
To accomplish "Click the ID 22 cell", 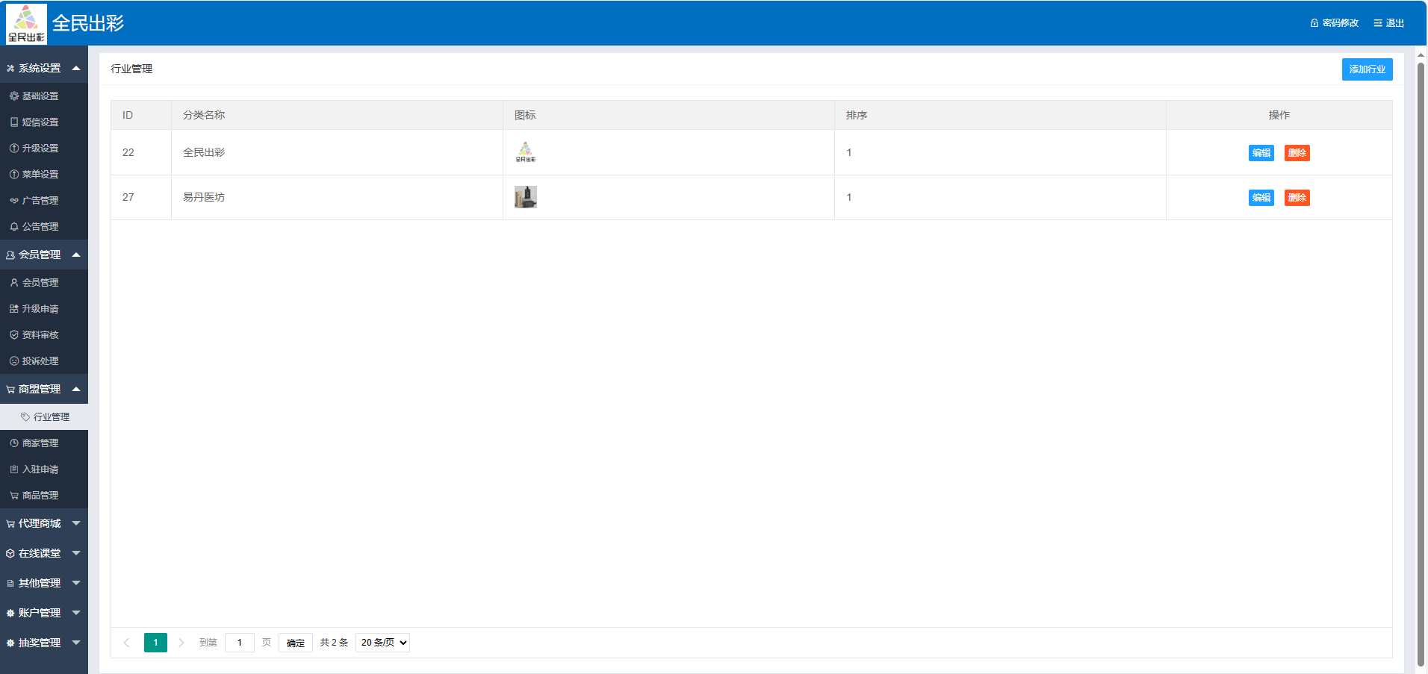I will 141,152.
